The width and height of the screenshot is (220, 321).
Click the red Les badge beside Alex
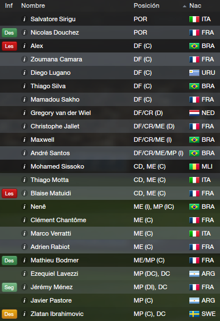(x=9, y=46)
